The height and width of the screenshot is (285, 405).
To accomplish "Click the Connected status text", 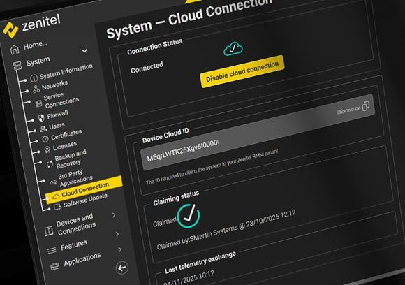I will (147, 68).
